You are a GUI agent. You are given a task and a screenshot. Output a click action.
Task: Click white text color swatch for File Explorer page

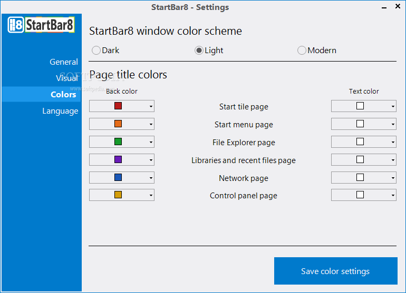(x=360, y=142)
